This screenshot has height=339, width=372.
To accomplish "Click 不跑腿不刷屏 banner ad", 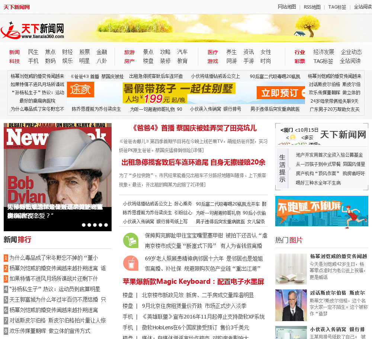I will click(322, 212).
